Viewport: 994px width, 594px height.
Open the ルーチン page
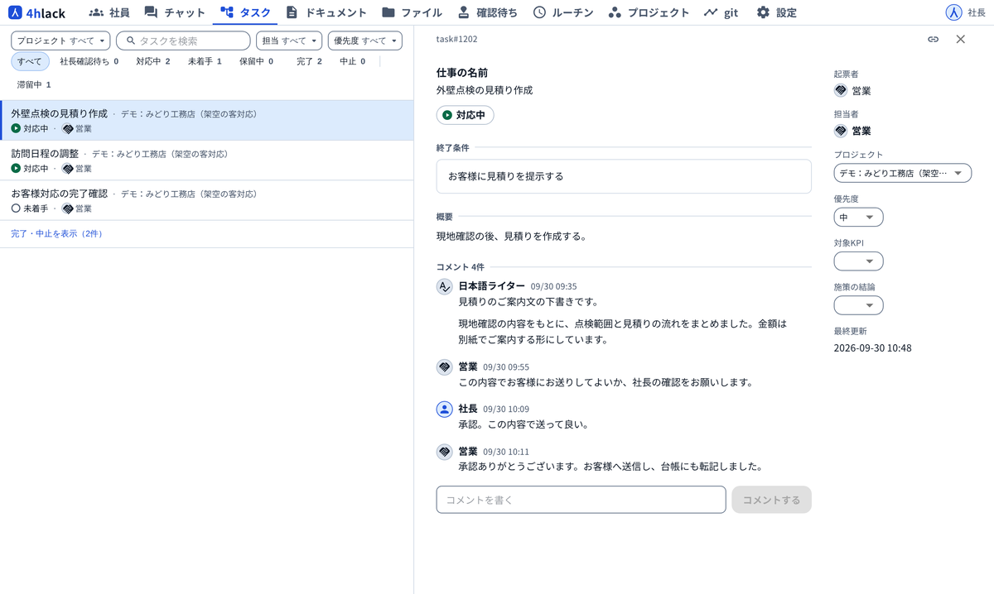click(563, 12)
